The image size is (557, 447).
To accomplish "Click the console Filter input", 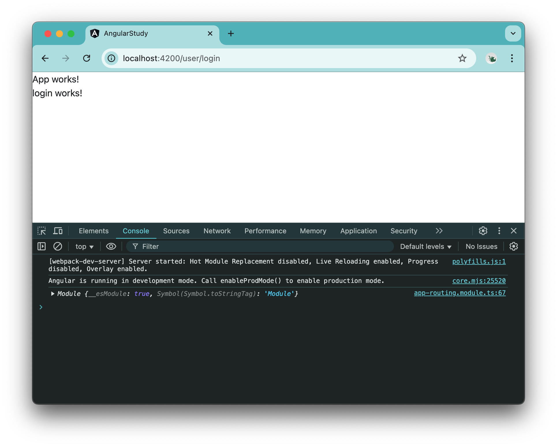I will click(x=202, y=246).
